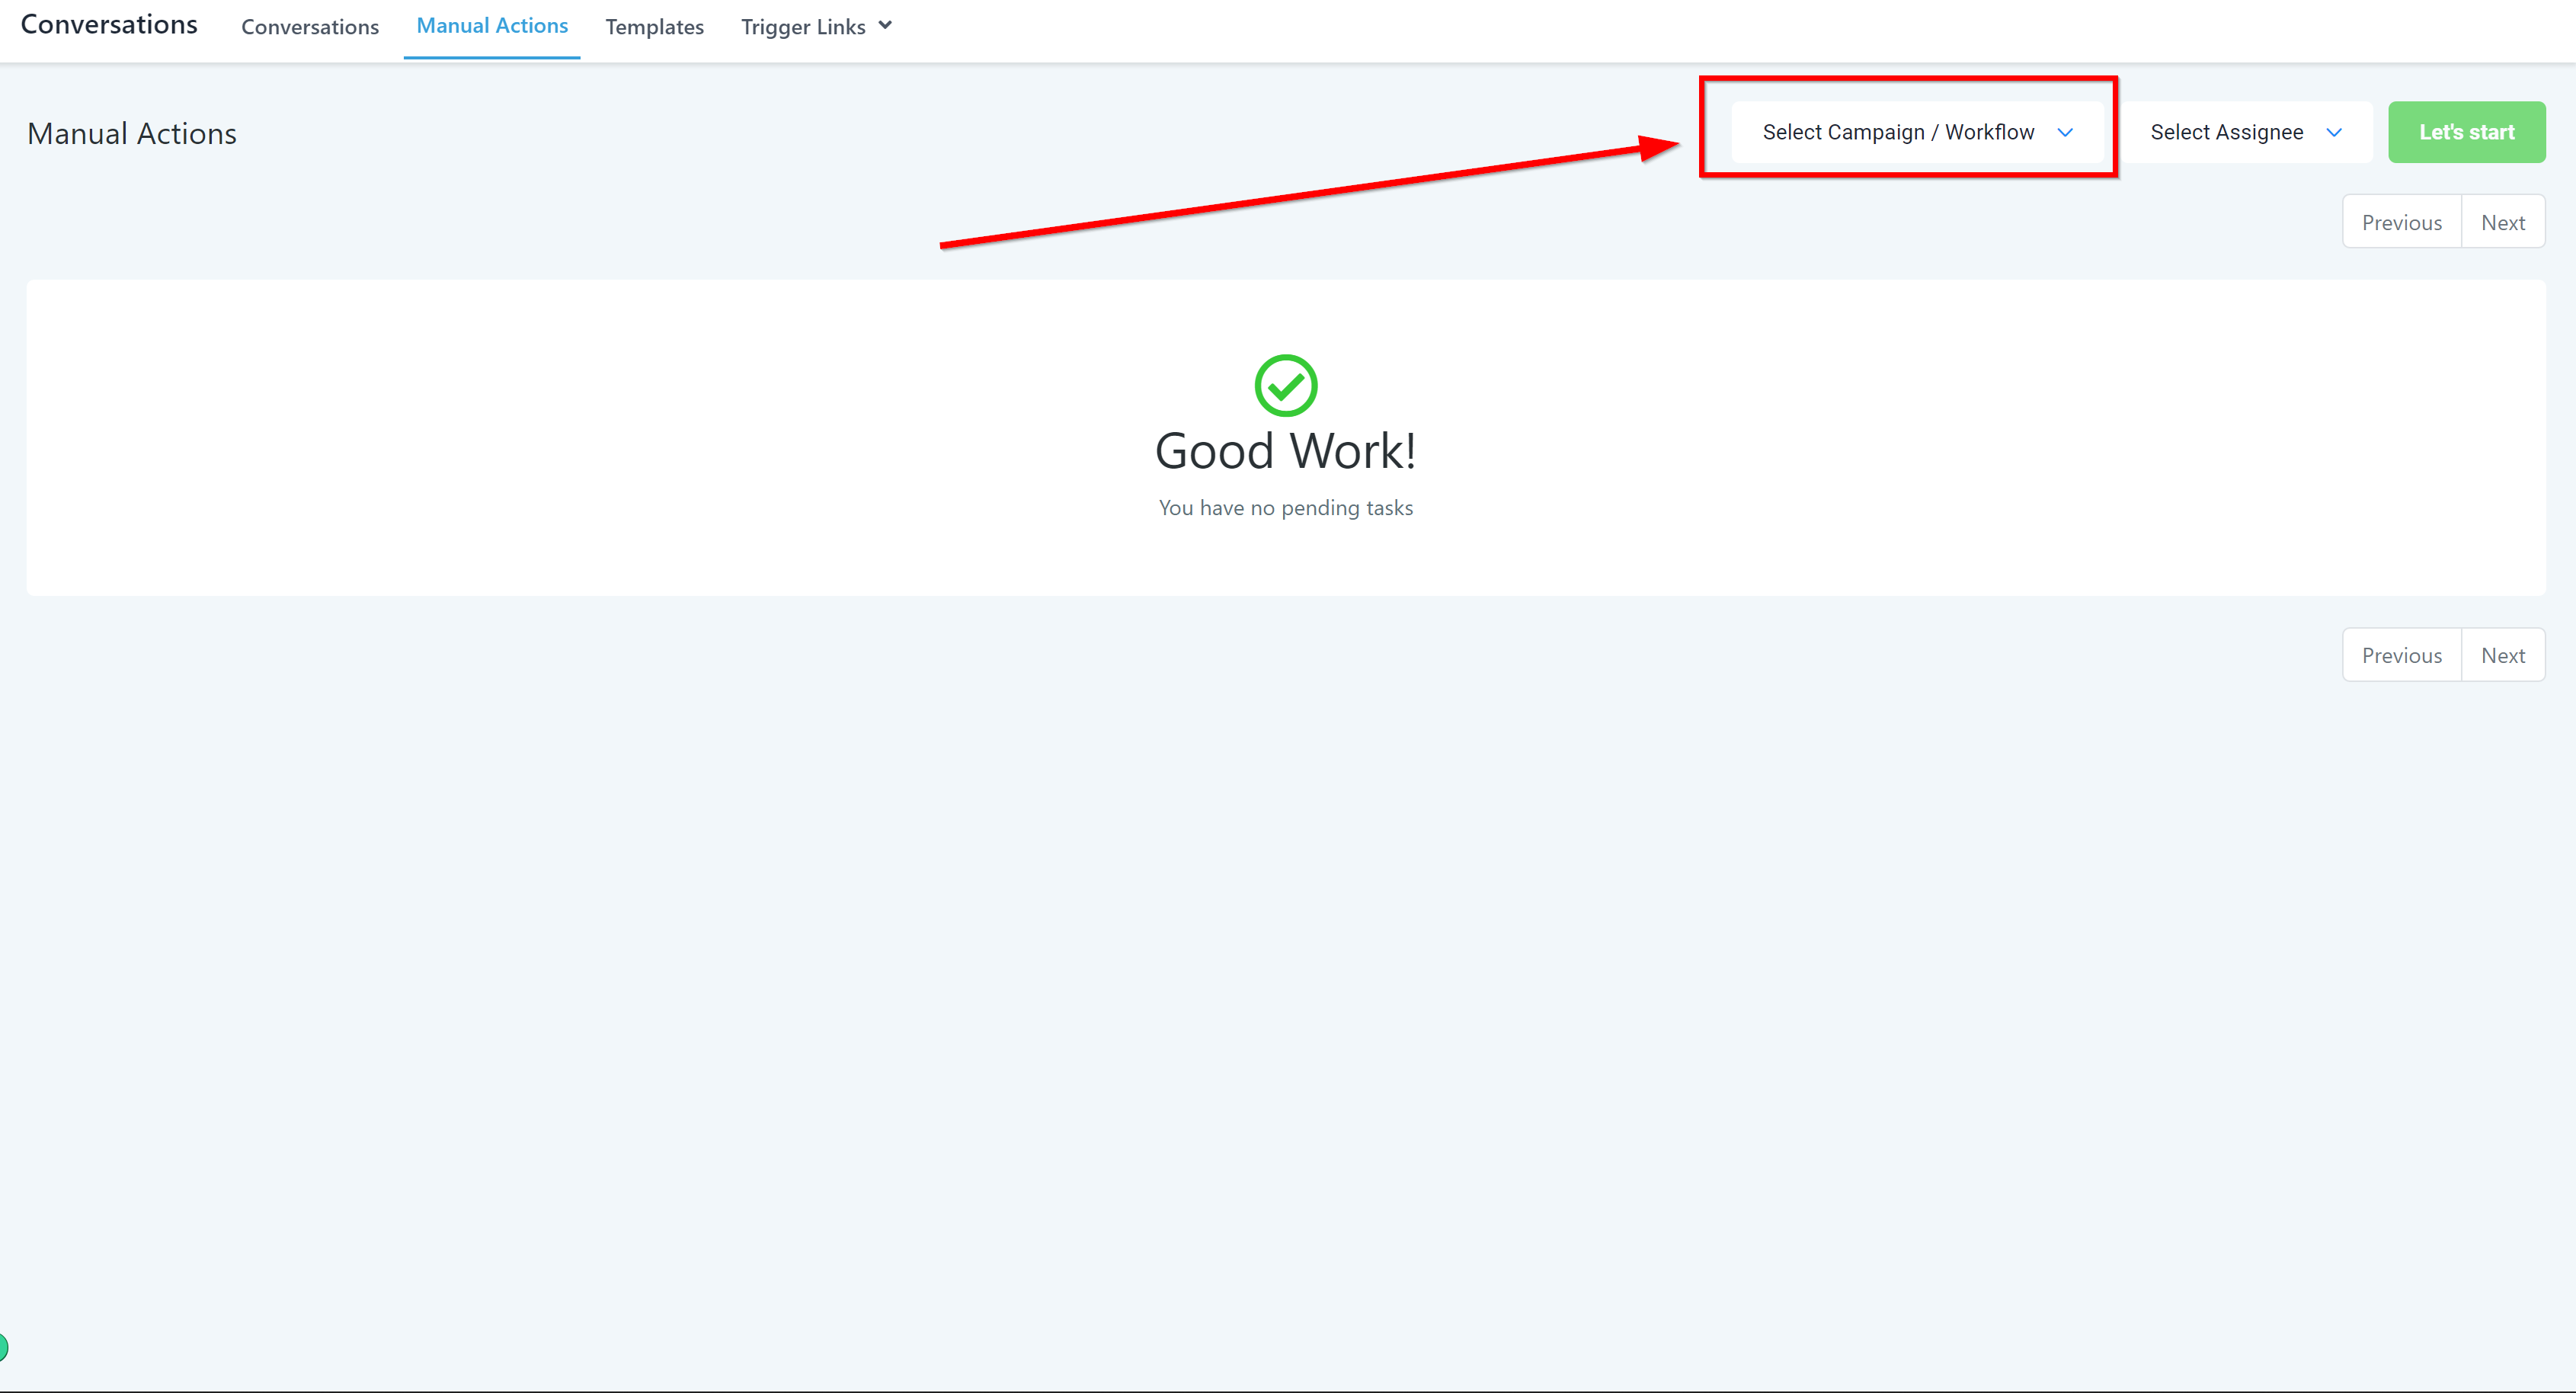Screen dimensions: 2576x1393
Task: Click the top Next pagination button
Action: (2503, 222)
